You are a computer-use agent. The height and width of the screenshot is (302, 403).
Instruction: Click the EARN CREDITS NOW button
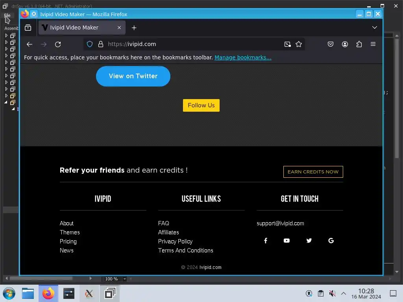313,172
